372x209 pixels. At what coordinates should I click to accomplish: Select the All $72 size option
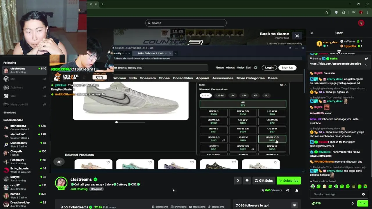tap(243, 104)
